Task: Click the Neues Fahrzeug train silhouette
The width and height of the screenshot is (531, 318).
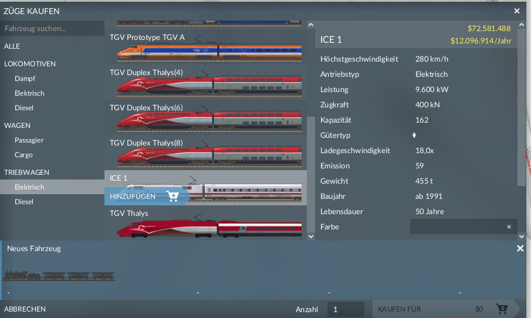Action: (59, 275)
